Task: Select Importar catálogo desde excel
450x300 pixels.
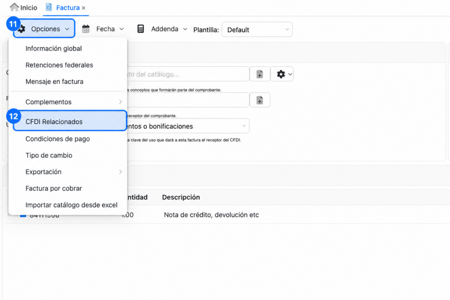Action: click(68, 205)
